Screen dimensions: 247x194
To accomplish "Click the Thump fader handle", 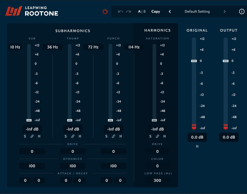I will 70,120.
